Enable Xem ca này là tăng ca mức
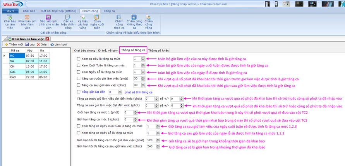 coord(79,59)
